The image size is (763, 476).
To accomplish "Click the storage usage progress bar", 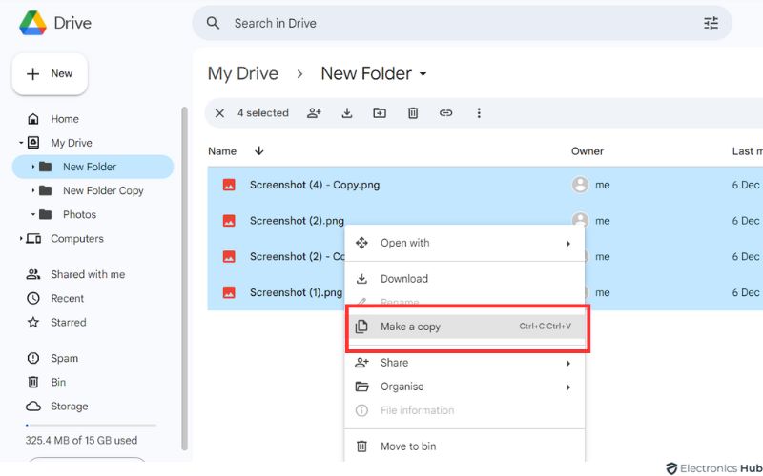I will 91,426.
